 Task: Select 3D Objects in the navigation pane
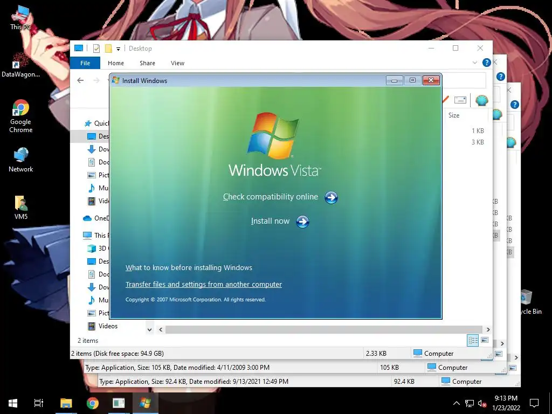(98, 249)
